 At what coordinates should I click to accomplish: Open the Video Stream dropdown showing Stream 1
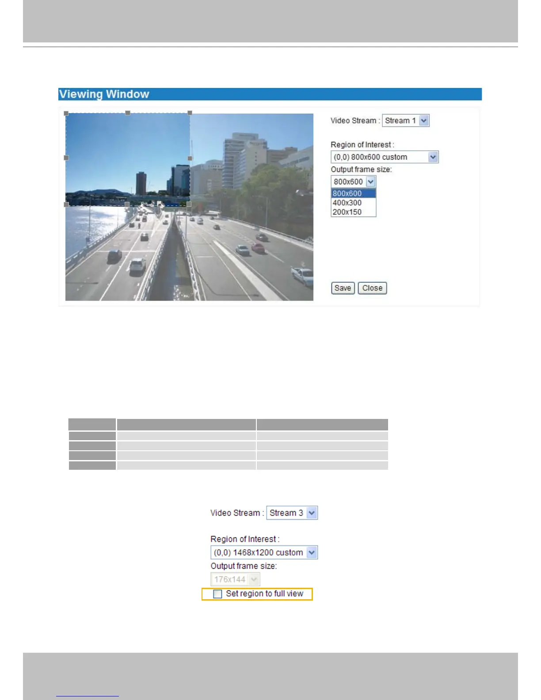click(423, 121)
